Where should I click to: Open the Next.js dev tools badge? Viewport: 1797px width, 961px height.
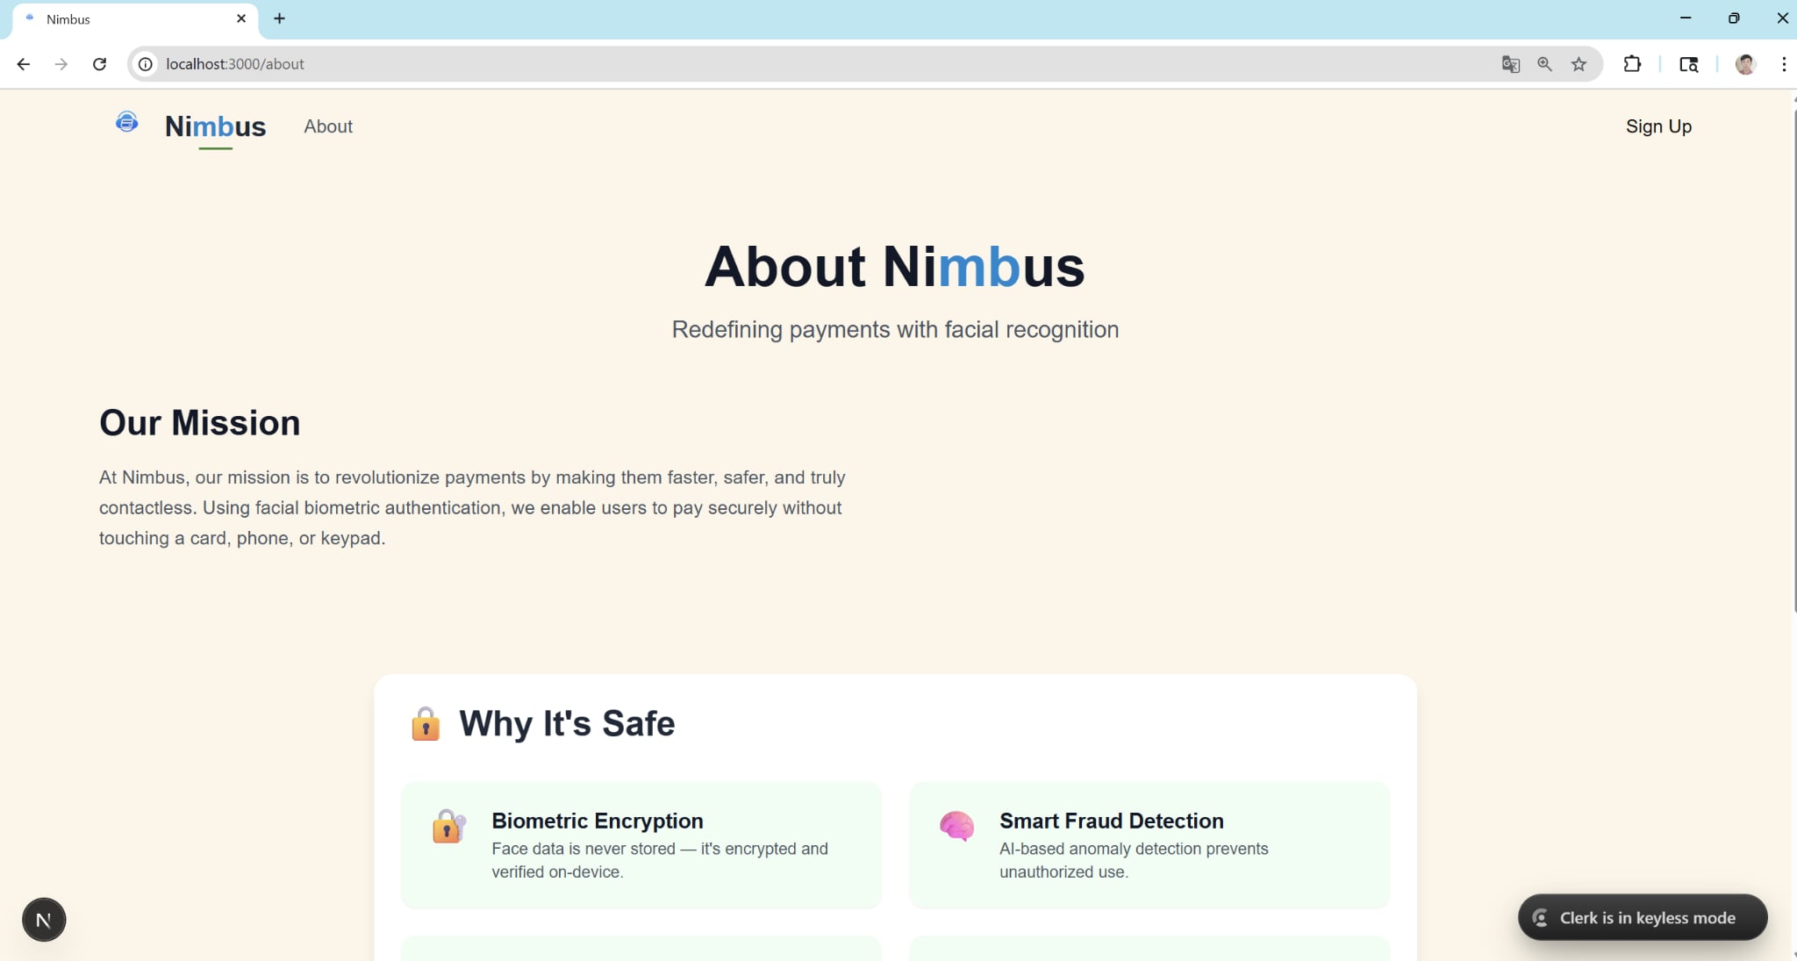[44, 920]
